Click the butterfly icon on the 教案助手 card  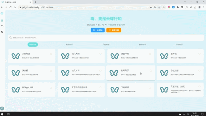tap(114, 73)
